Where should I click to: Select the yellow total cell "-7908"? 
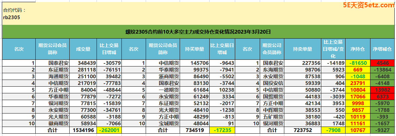pyautogui.click(x=333, y=130)
